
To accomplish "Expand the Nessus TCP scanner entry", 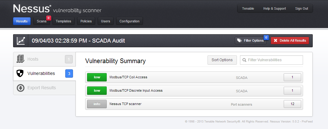I will (194, 104).
